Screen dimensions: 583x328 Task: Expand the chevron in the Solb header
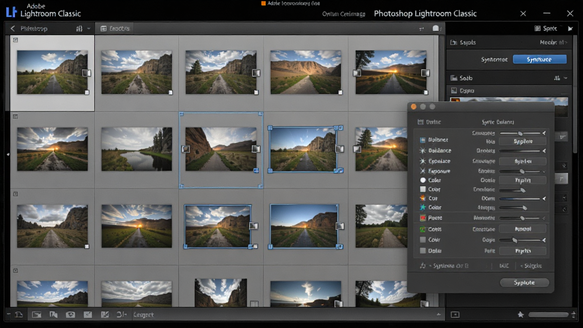565,78
